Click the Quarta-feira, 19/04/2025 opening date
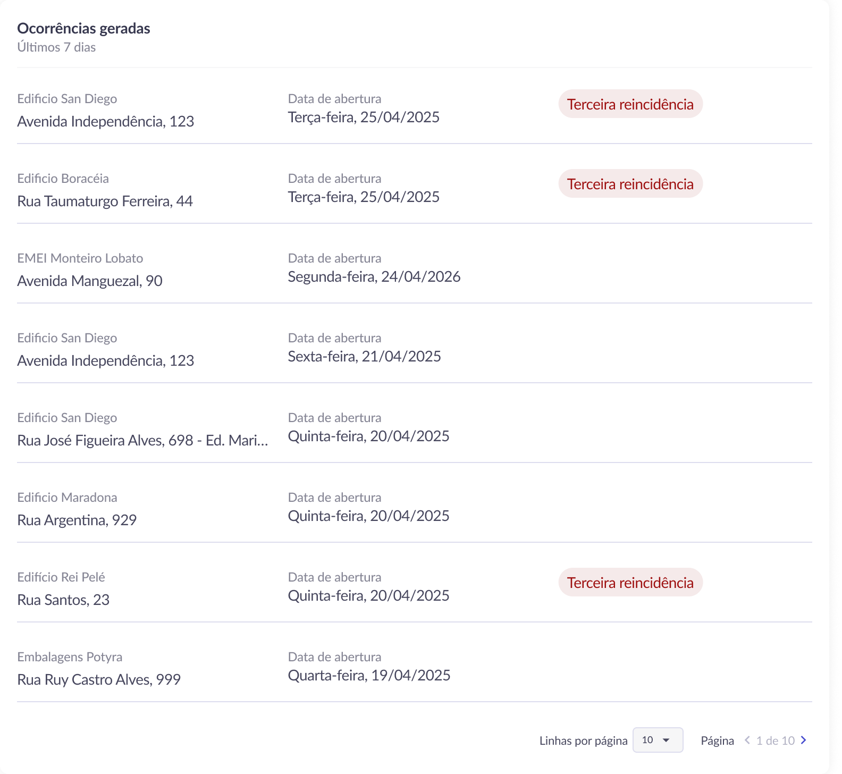842x774 pixels. [x=369, y=676]
